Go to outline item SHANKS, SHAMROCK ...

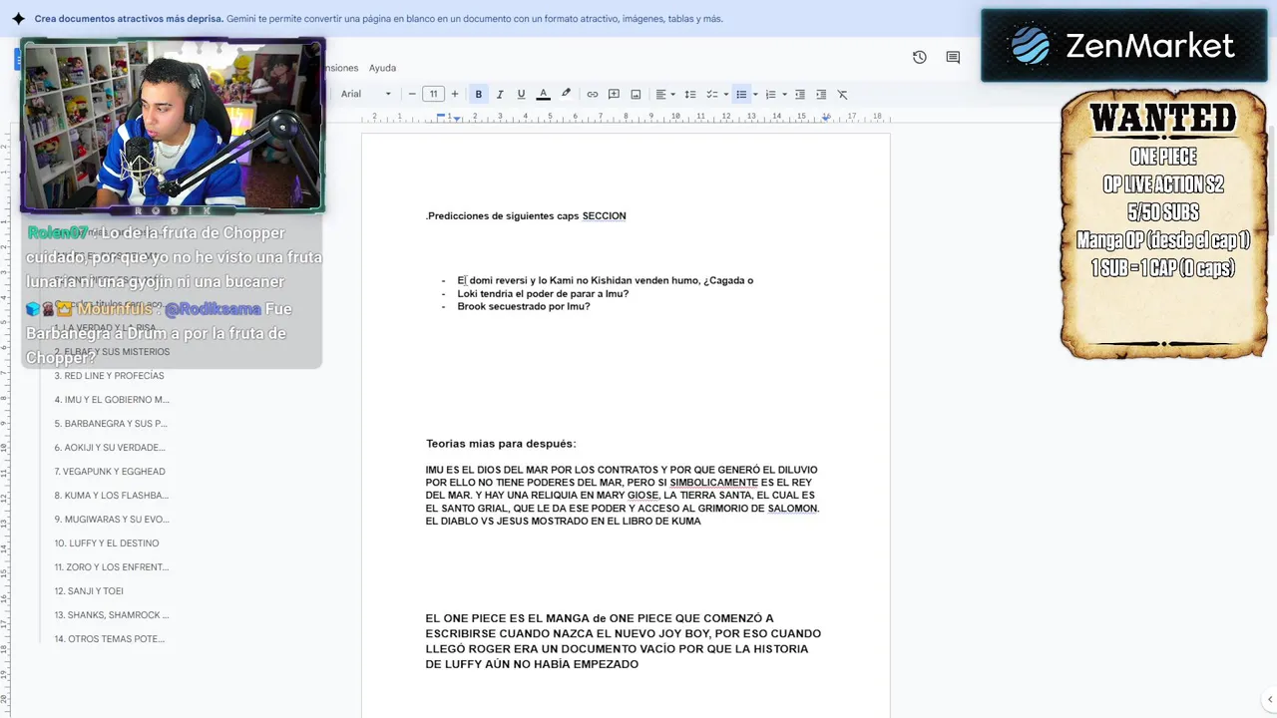tap(112, 615)
